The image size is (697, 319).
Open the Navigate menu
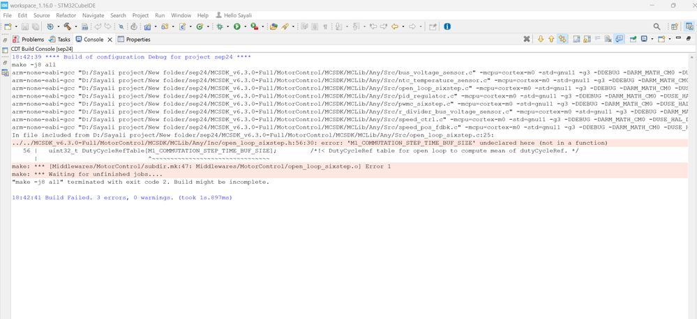pos(93,15)
